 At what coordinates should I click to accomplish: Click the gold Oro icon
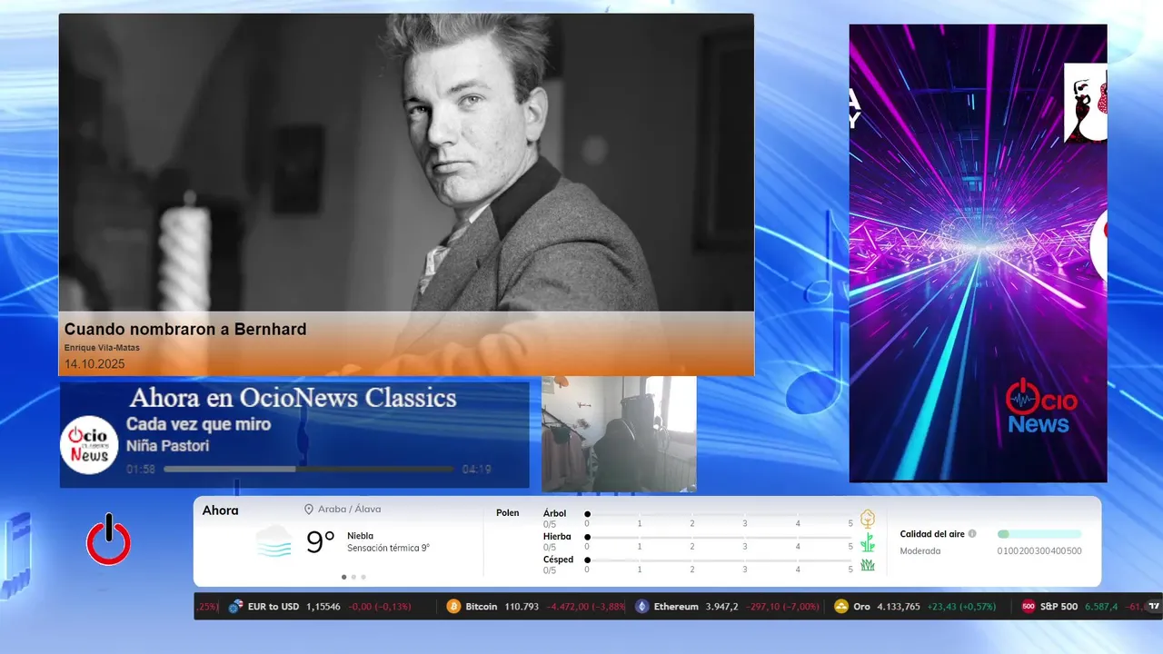click(x=841, y=607)
